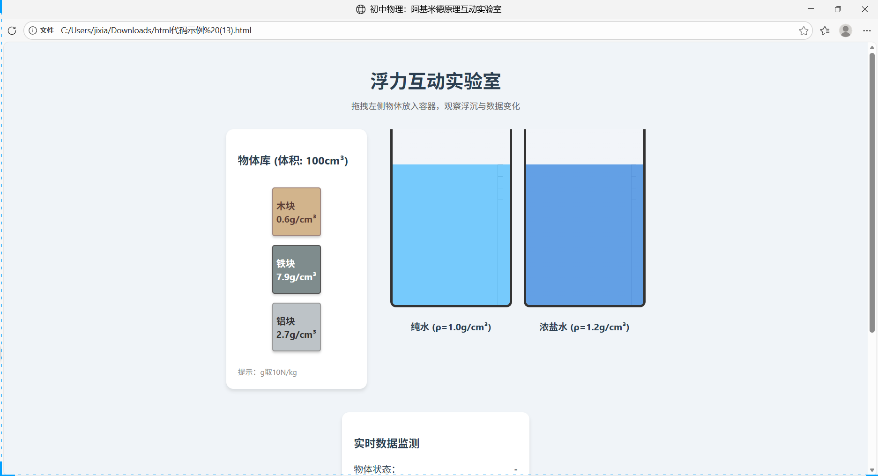This screenshot has width=878, height=476.
Task: Click the globe icon beside the page title
Action: click(x=359, y=9)
